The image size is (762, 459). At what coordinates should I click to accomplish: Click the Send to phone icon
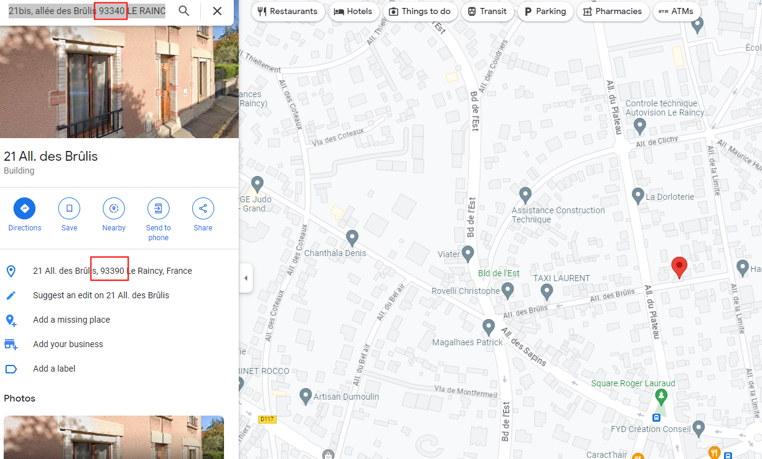pyautogui.click(x=159, y=209)
